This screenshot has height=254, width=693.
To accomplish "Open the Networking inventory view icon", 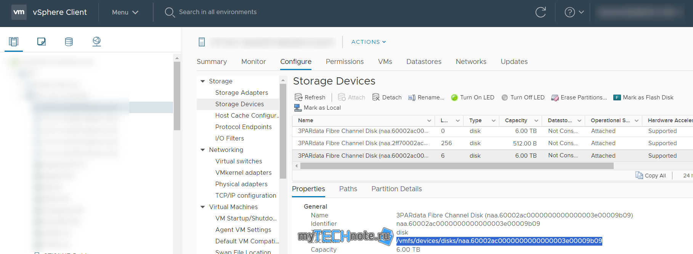I will click(97, 42).
